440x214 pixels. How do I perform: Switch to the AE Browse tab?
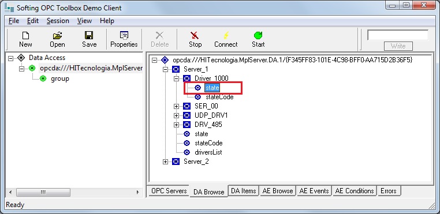(278, 191)
